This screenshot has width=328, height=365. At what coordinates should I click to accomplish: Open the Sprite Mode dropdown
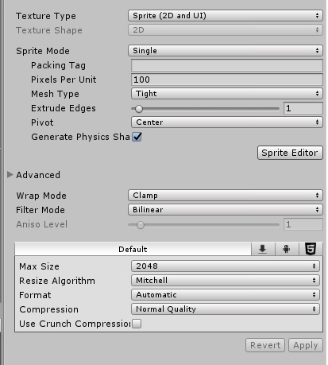click(226, 50)
